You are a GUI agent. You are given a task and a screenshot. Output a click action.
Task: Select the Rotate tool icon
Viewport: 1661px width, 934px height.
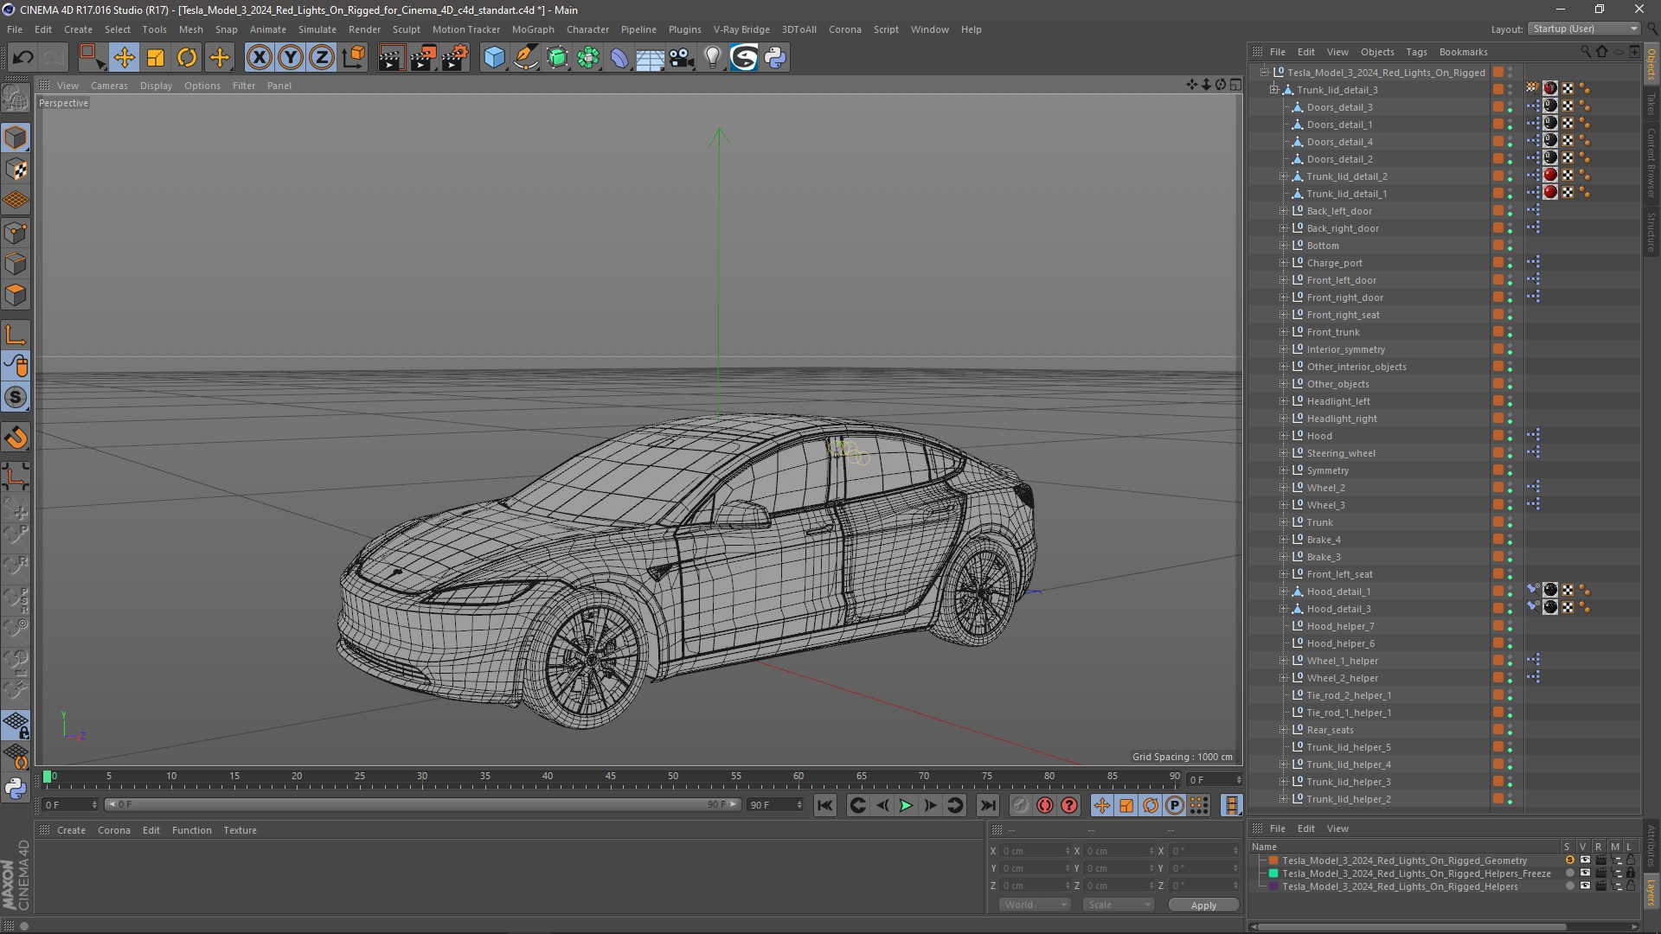pos(187,58)
